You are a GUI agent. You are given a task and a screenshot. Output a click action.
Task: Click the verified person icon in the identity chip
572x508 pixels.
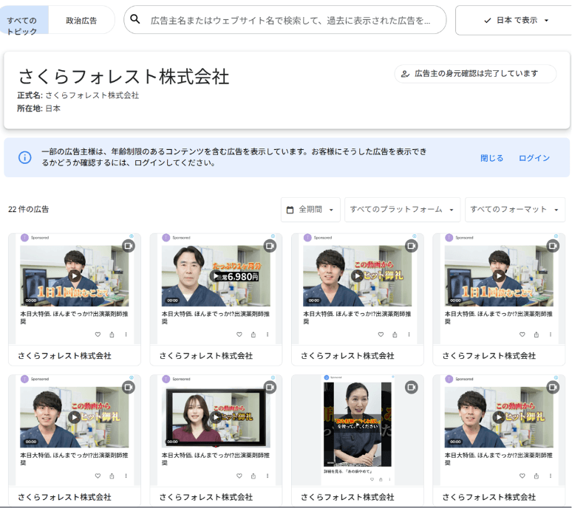click(405, 74)
